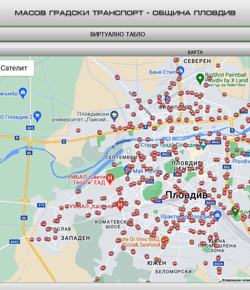Click the BigShot Paintball green location pin
Viewport: 250px width, 290px height.
coord(200,79)
